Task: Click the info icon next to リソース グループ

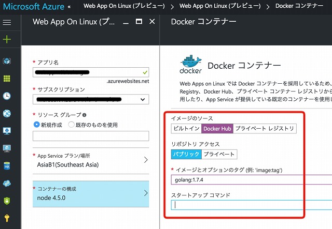Action: pos(84,115)
